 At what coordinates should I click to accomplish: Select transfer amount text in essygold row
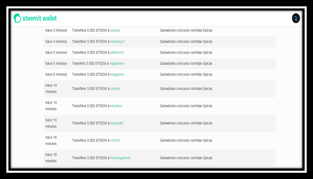(x=91, y=123)
